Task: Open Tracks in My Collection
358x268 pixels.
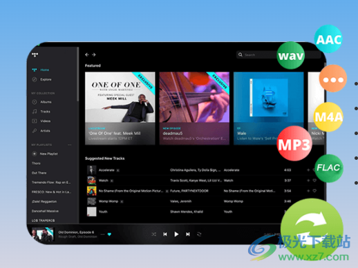Action: (x=45, y=112)
